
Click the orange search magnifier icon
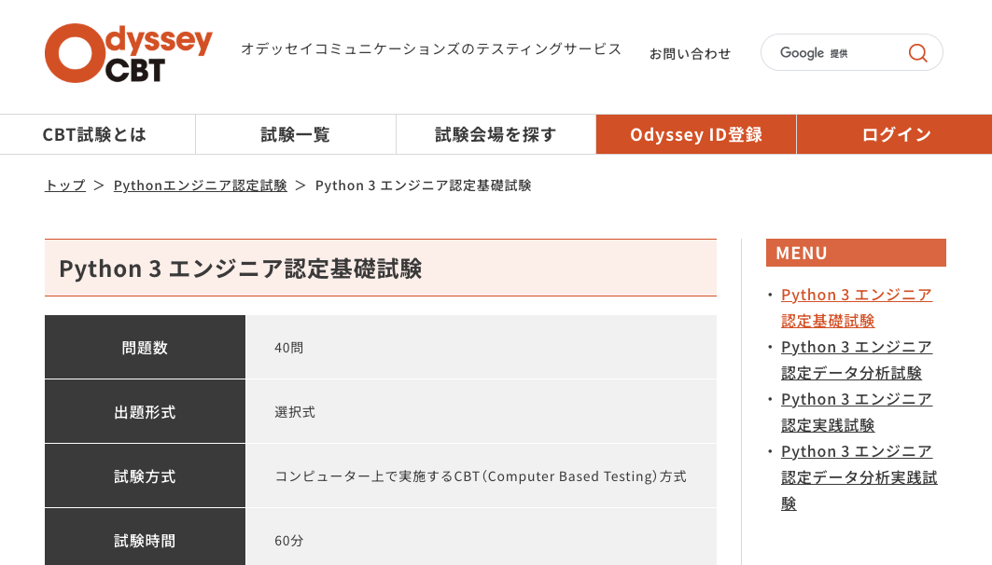click(917, 52)
